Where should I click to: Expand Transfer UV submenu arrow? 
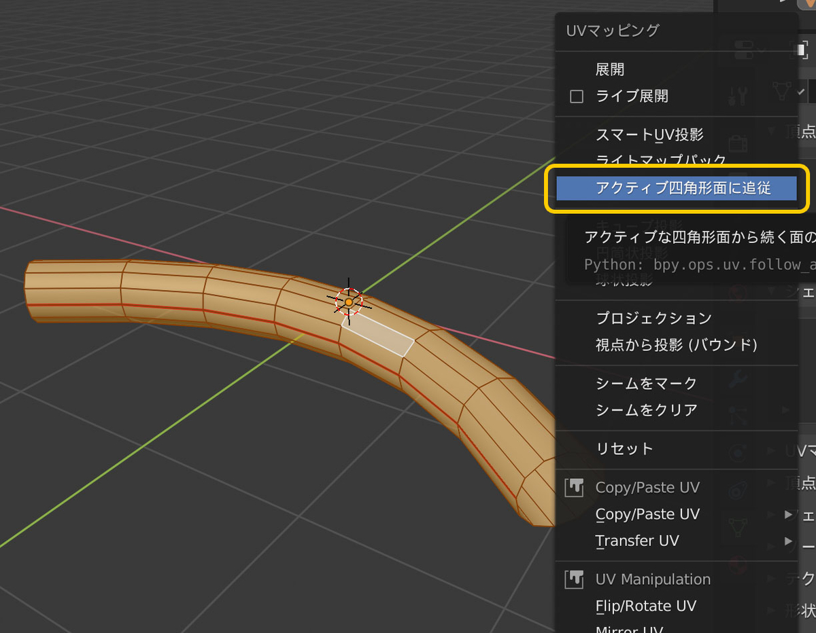pyautogui.click(x=788, y=541)
